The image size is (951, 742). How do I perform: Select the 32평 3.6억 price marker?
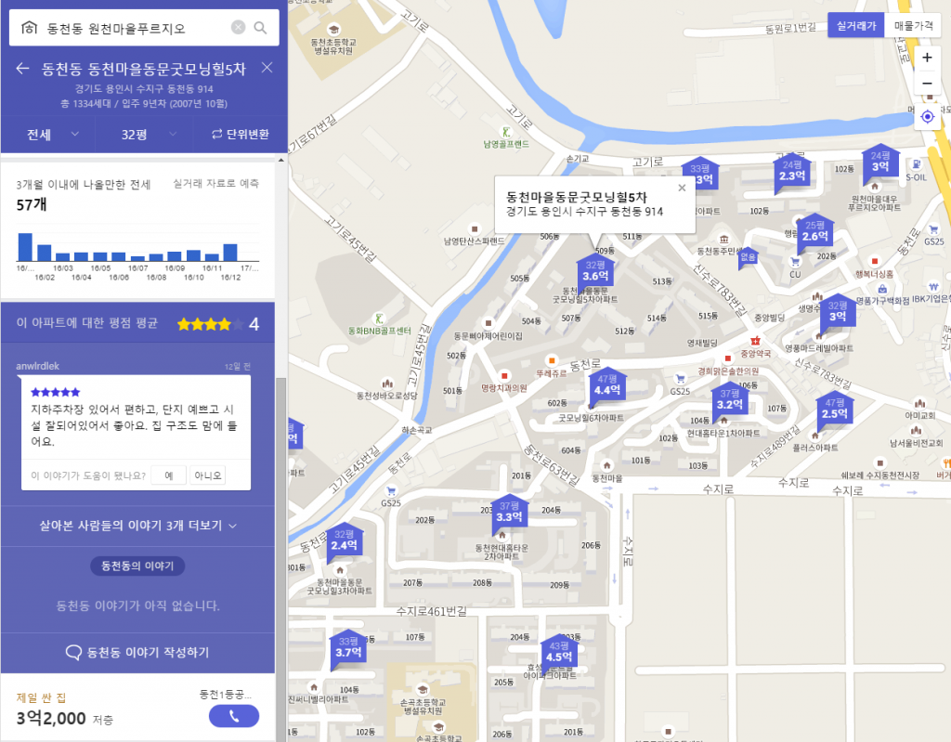pos(595,271)
